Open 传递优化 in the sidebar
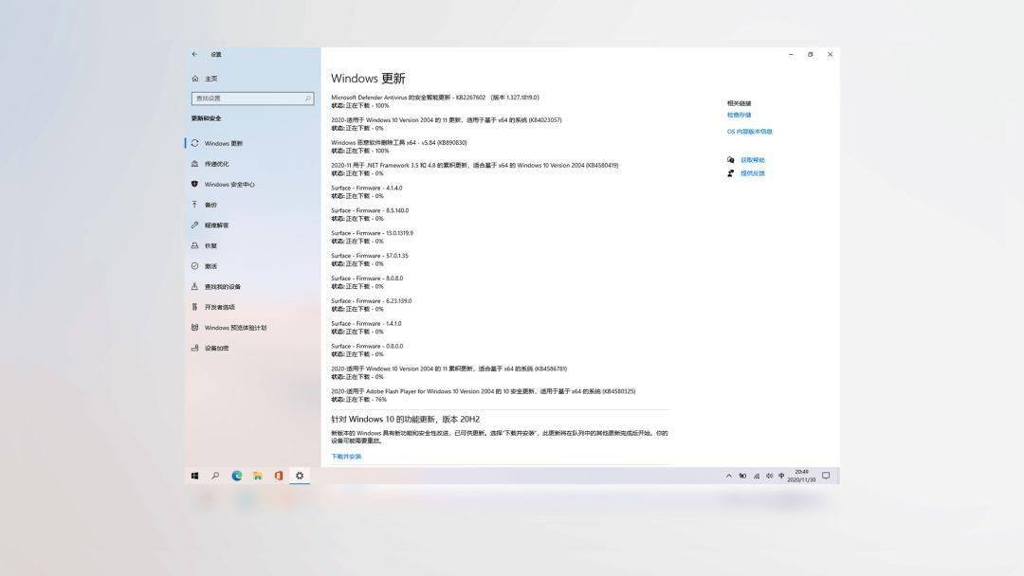 click(216, 164)
